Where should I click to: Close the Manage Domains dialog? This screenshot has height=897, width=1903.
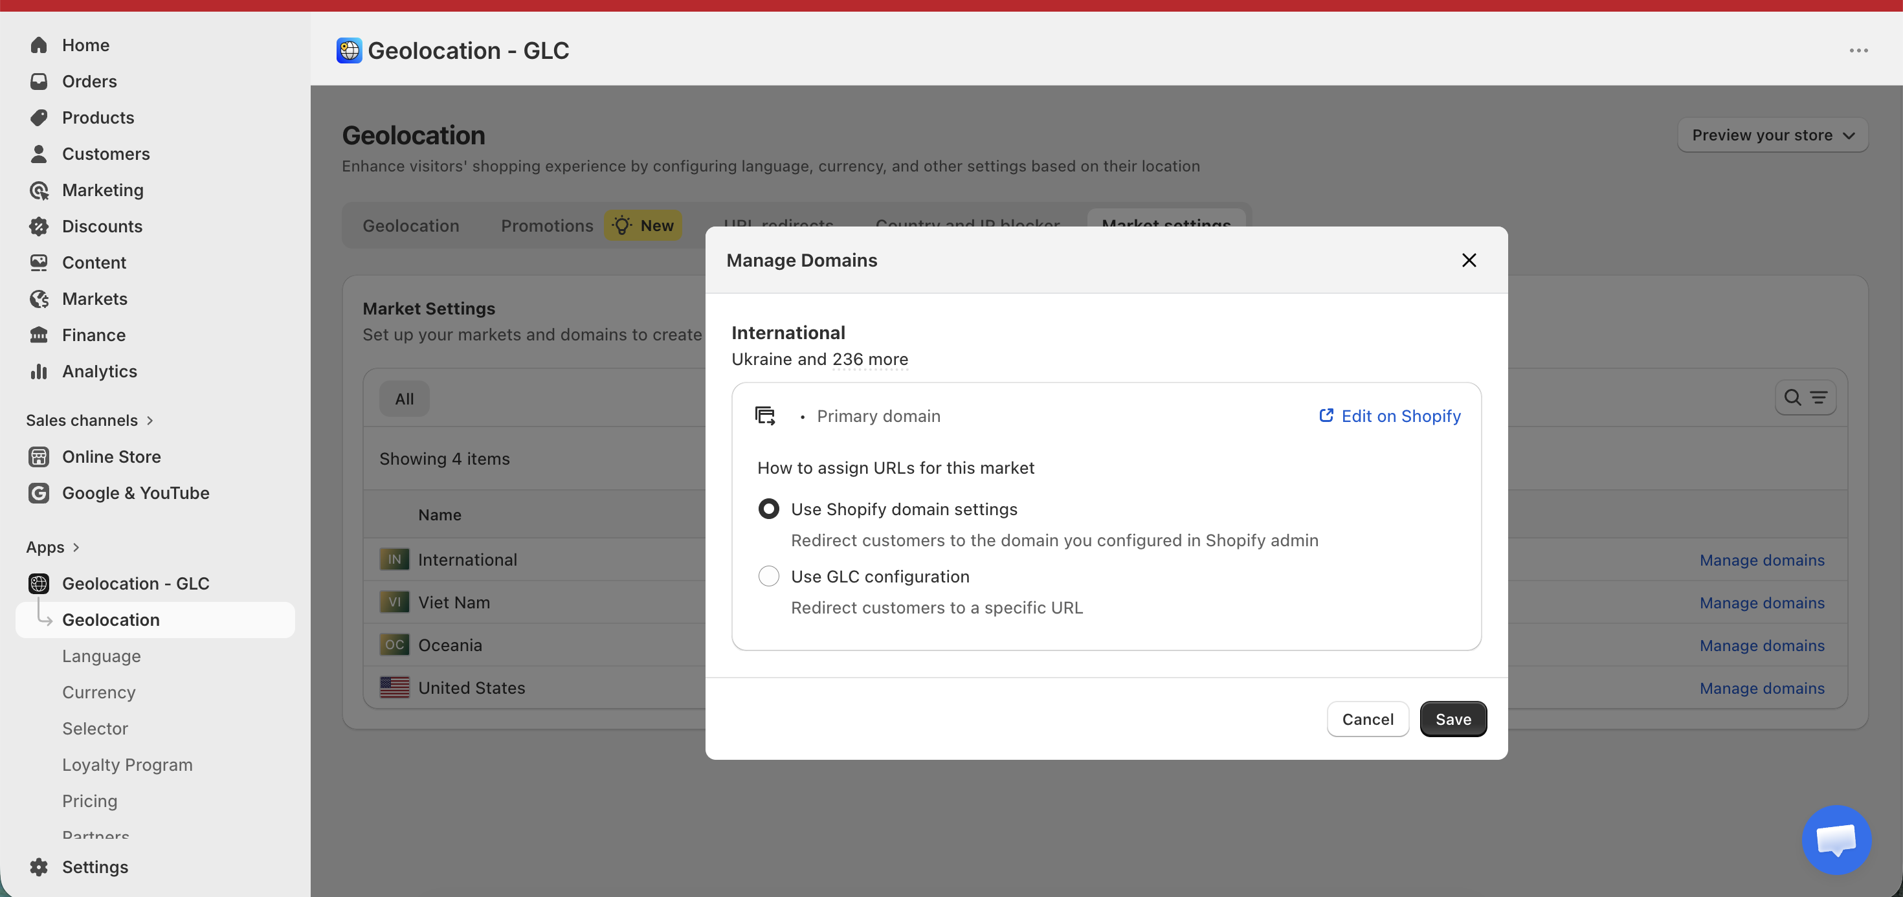click(x=1469, y=260)
